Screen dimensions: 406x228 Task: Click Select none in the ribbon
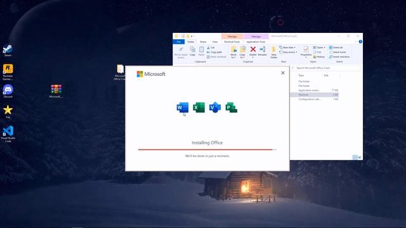point(337,52)
